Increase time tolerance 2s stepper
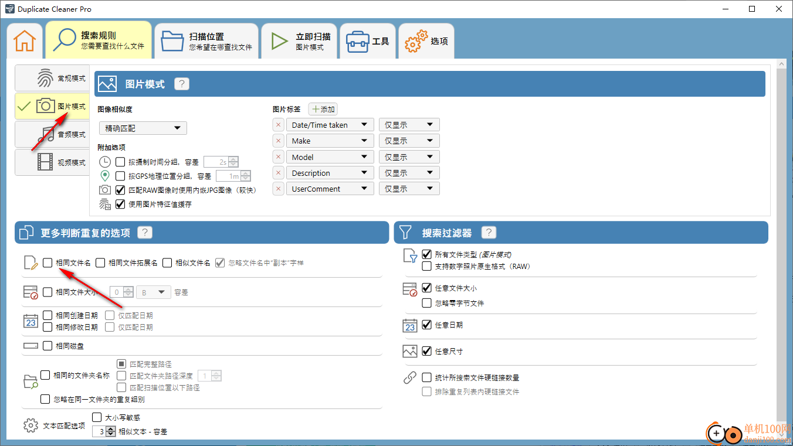793x446 pixels. coord(233,159)
